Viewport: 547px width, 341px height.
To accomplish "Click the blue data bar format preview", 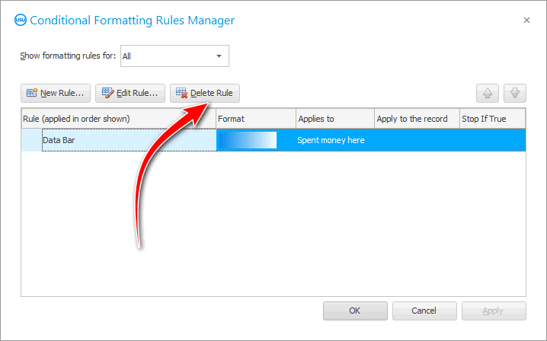I will tap(248, 140).
